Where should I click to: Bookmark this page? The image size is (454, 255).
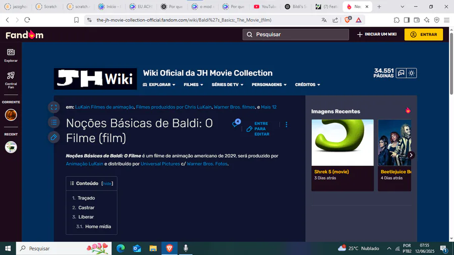pyautogui.click(x=76, y=20)
